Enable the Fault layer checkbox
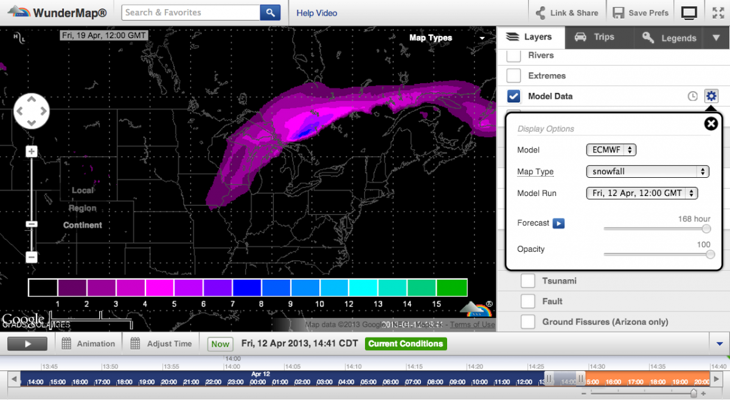730x400 pixels. [528, 302]
